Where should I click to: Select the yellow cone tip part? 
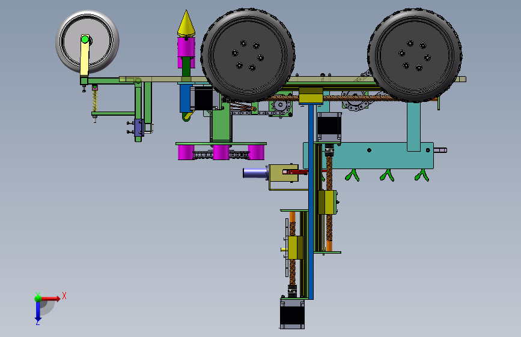coord(186,24)
